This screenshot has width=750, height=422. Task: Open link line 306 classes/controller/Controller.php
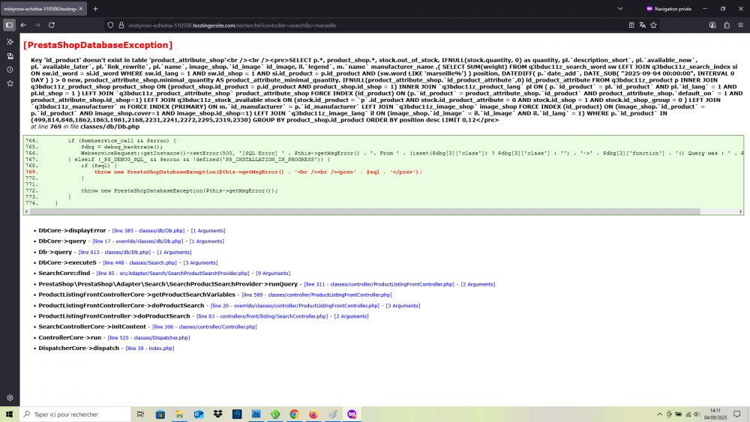click(x=204, y=327)
